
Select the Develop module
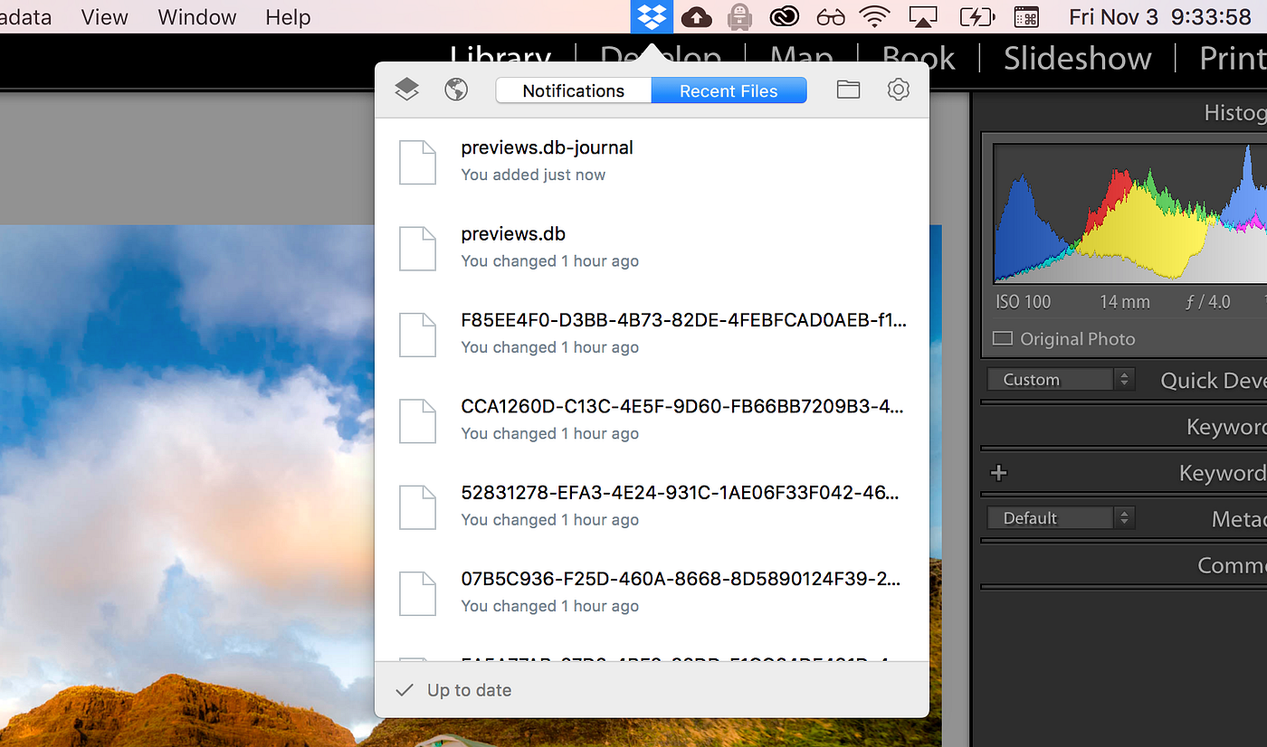pyautogui.click(x=662, y=57)
